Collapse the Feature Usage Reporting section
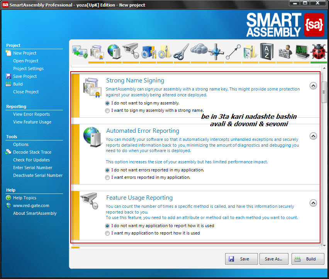The image size is (329, 279). point(313,203)
